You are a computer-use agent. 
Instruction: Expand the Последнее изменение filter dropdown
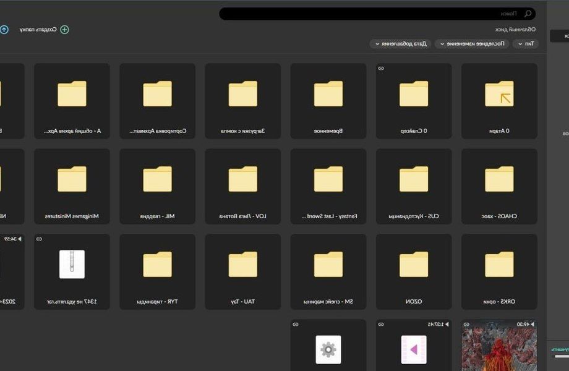point(472,43)
